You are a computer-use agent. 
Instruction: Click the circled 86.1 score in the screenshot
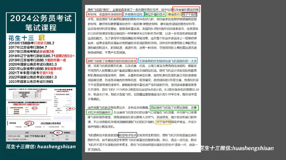pos(71,108)
